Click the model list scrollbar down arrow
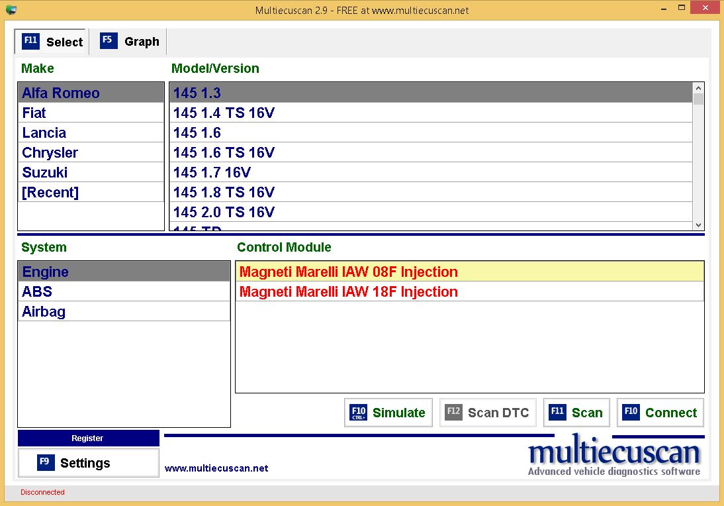This screenshot has height=506, width=724. pyautogui.click(x=698, y=224)
